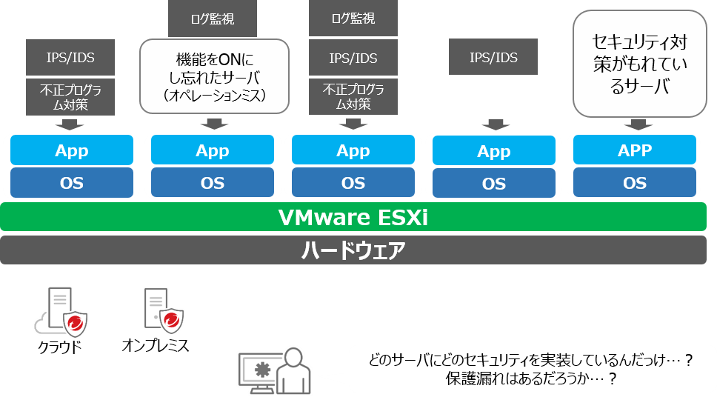Select leftmost 不正プログラム対策 box
Viewport: 717px width, 397px height.
click(70, 97)
